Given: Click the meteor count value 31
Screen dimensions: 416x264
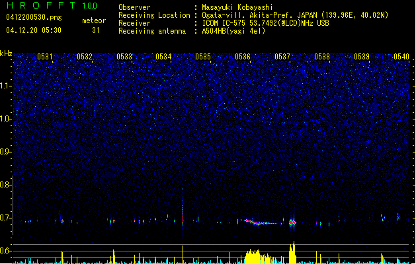Looking at the screenshot, I should (96, 30).
